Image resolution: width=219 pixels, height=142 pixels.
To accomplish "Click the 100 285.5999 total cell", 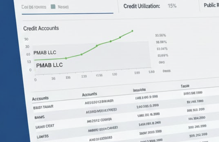I will coord(197,127).
